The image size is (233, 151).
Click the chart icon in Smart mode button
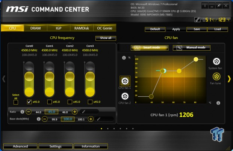click(137, 48)
